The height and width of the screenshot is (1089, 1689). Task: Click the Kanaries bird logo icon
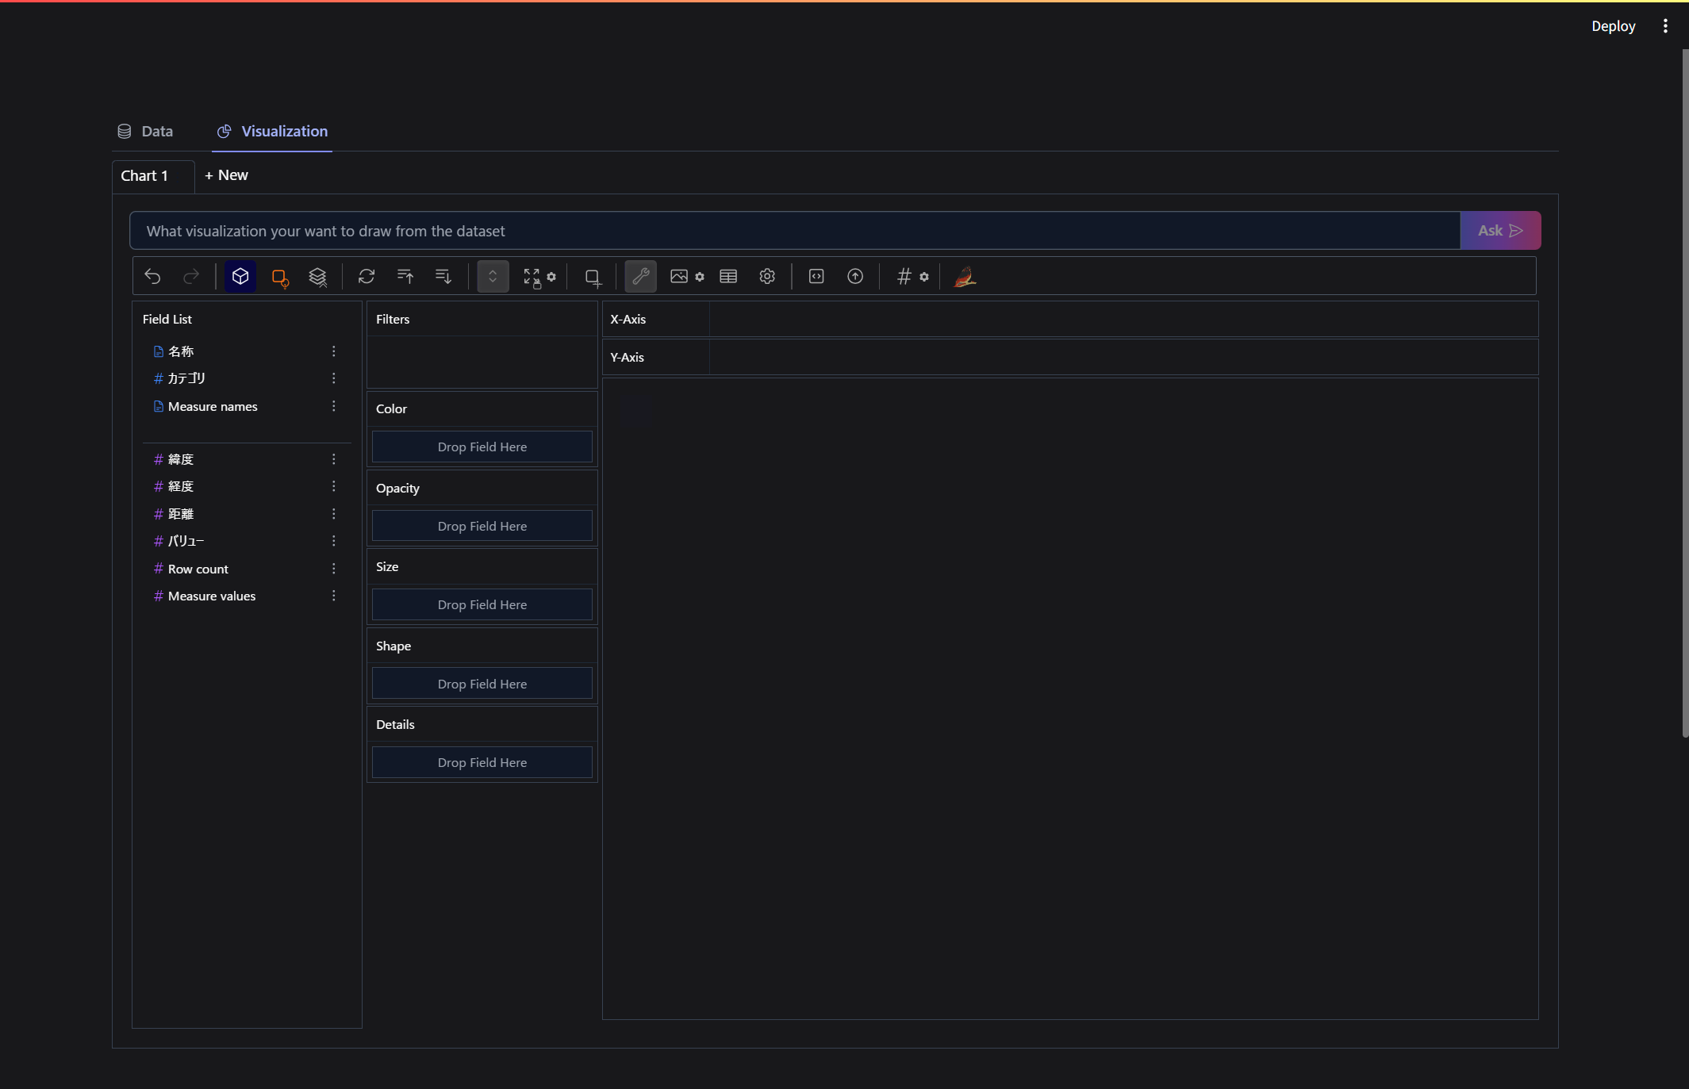(964, 276)
